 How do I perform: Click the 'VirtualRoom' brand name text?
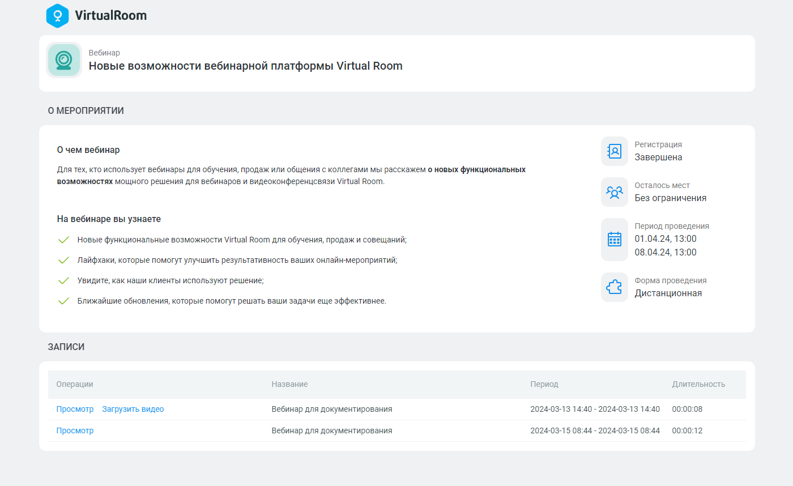(x=111, y=16)
